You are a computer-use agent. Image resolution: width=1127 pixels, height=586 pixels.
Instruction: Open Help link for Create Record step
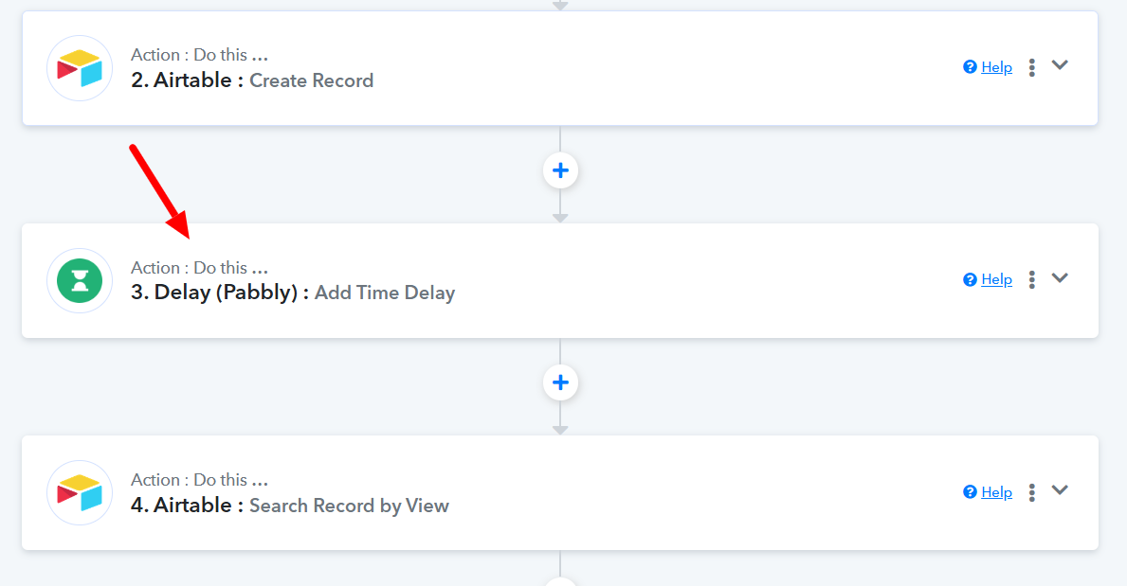click(996, 67)
